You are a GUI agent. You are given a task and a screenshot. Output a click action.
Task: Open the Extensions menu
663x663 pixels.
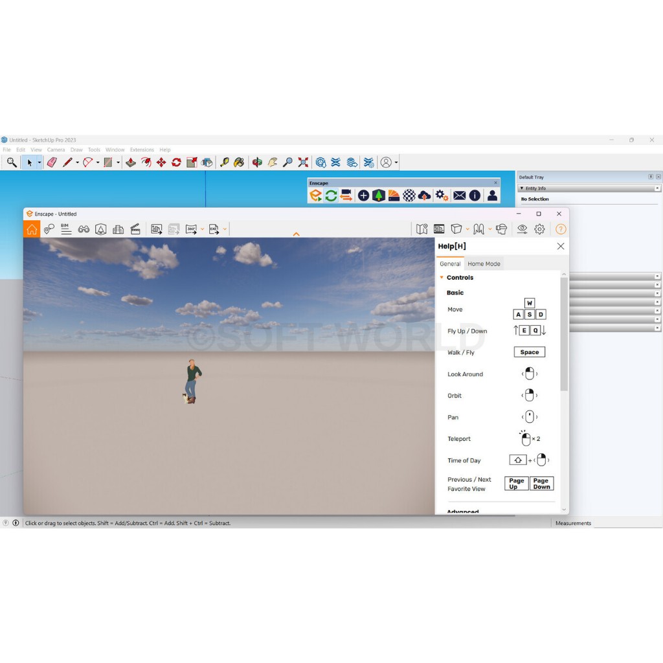pos(142,150)
